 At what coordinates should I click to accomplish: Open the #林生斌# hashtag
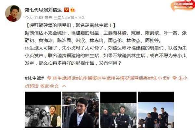pyautogui.click(x=34, y=78)
